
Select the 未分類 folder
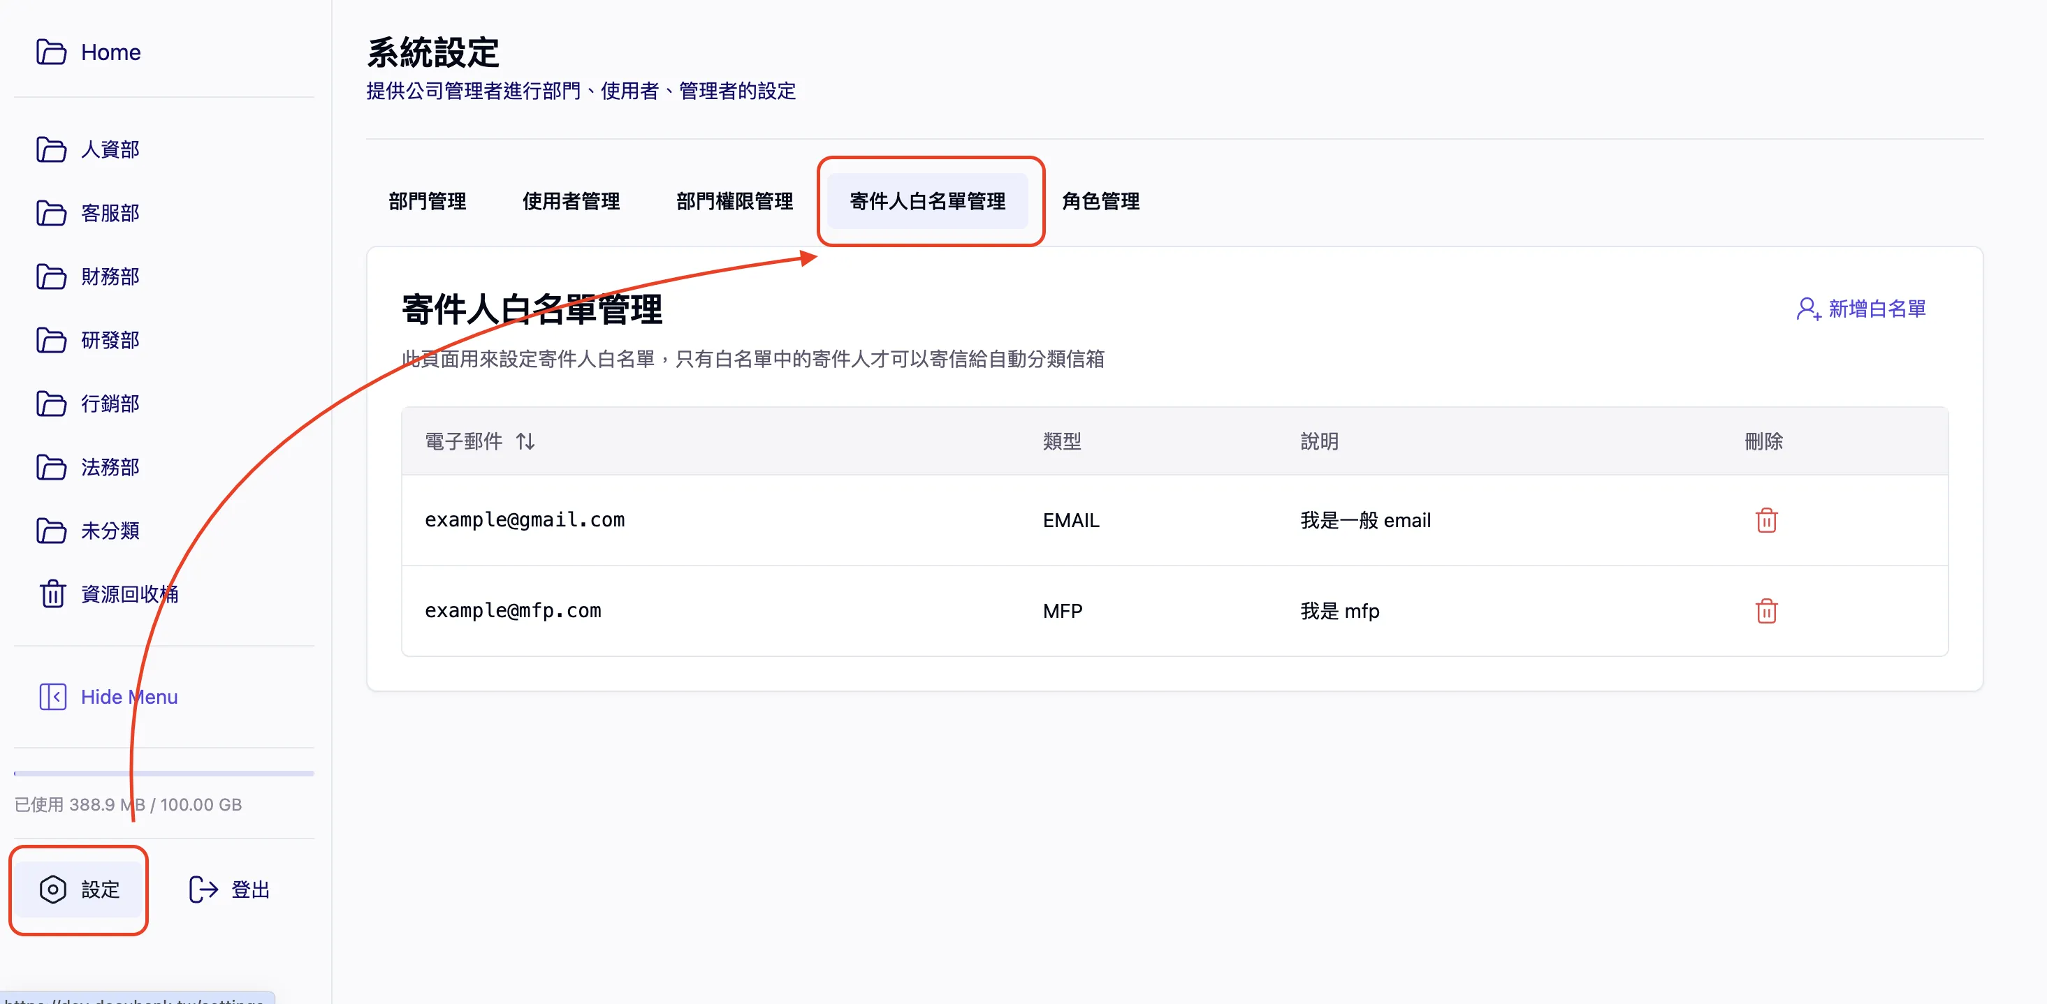pos(110,531)
